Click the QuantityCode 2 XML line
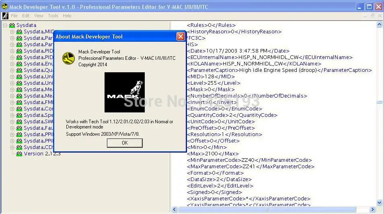Image resolution: width=384 pixels, height=214 pixels. [x=232, y=115]
